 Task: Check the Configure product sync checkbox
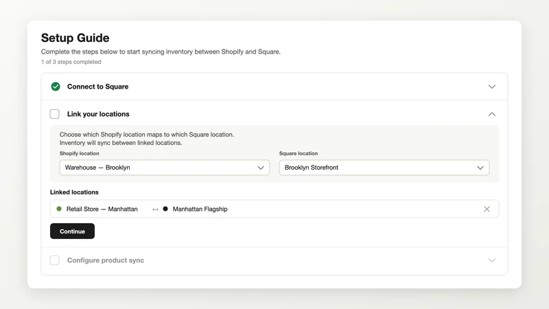pyautogui.click(x=55, y=260)
